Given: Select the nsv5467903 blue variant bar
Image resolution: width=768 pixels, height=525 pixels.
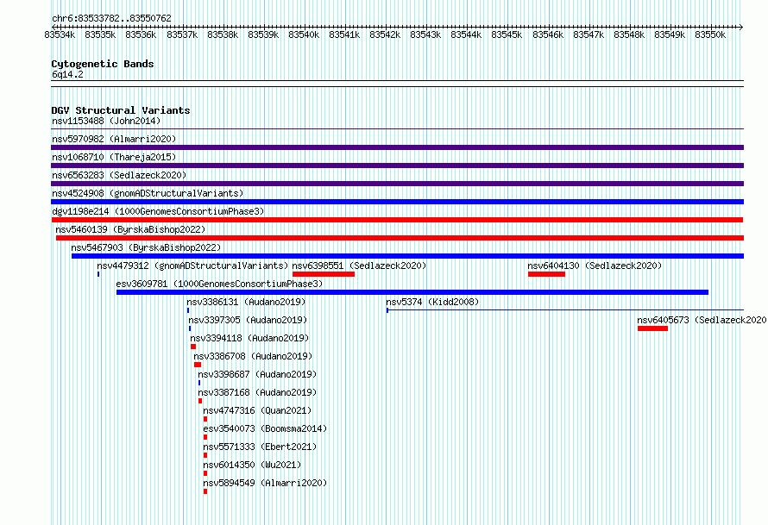Looking at the screenshot, I should (407, 256).
